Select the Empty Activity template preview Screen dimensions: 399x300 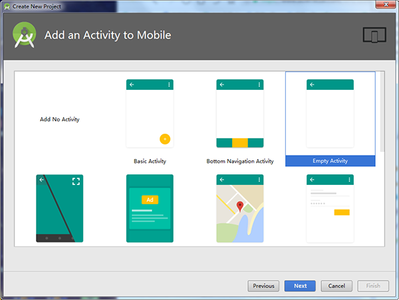330,114
